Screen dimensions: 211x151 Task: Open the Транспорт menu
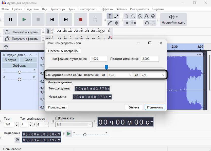[x=58, y=9]
